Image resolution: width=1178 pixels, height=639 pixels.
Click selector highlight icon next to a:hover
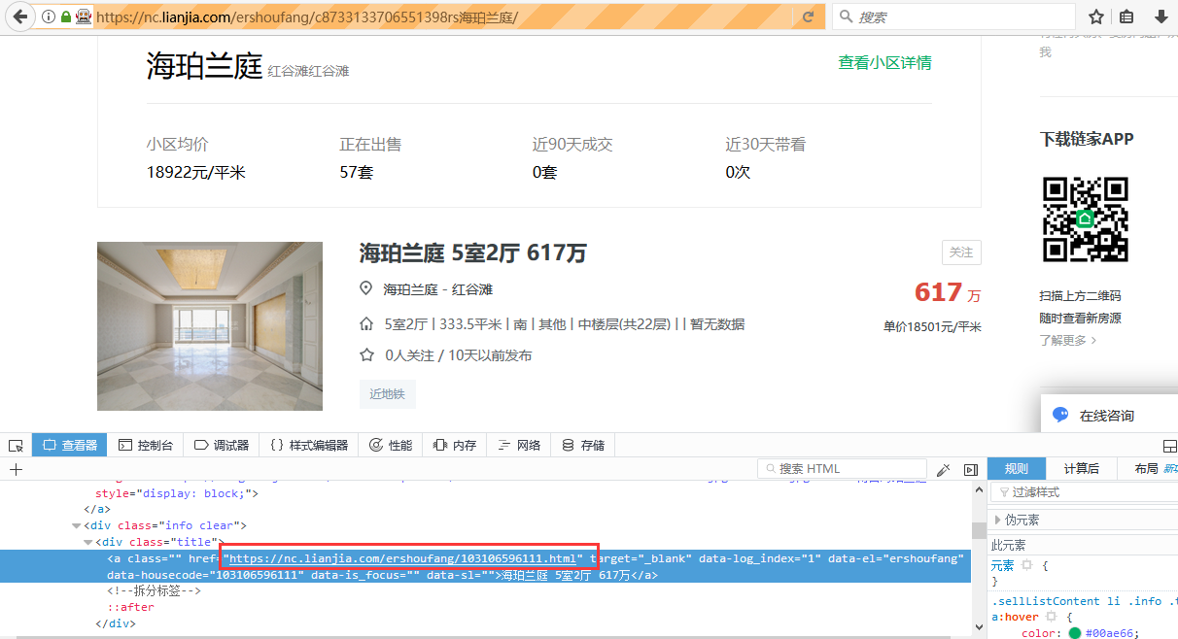pyautogui.click(x=1051, y=617)
